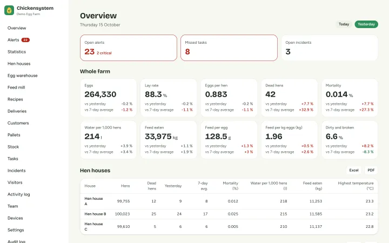Select the Hen house B row name
This screenshot has width=389, height=243.
[x=95, y=214]
